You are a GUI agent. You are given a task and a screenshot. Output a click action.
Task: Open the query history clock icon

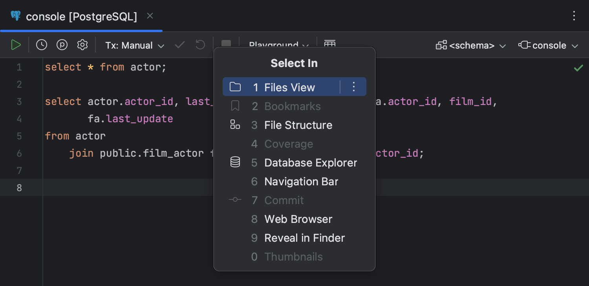pyautogui.click(x=41, y=45)
